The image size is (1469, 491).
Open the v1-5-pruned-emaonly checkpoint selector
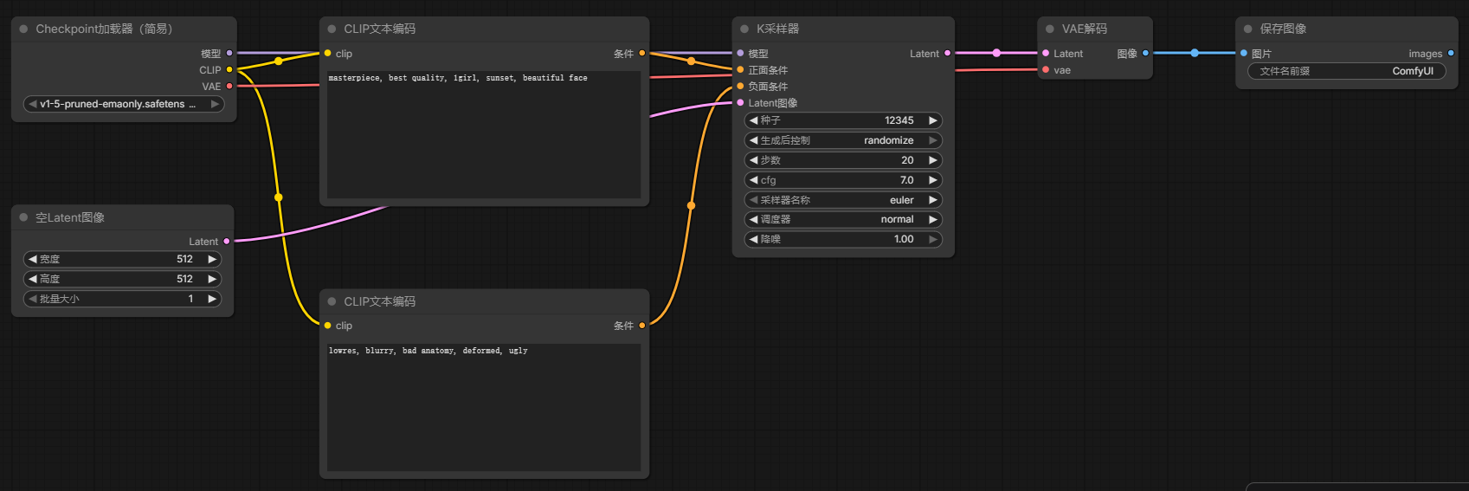[124, 104]
